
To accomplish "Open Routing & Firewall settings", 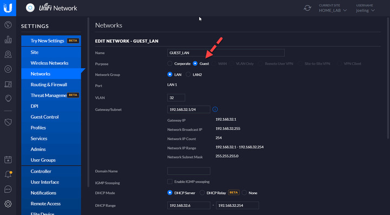I will (x=49, y=84).
